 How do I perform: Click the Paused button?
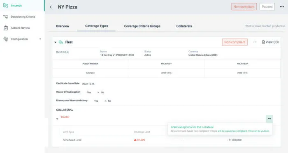(x=267, y=7)
